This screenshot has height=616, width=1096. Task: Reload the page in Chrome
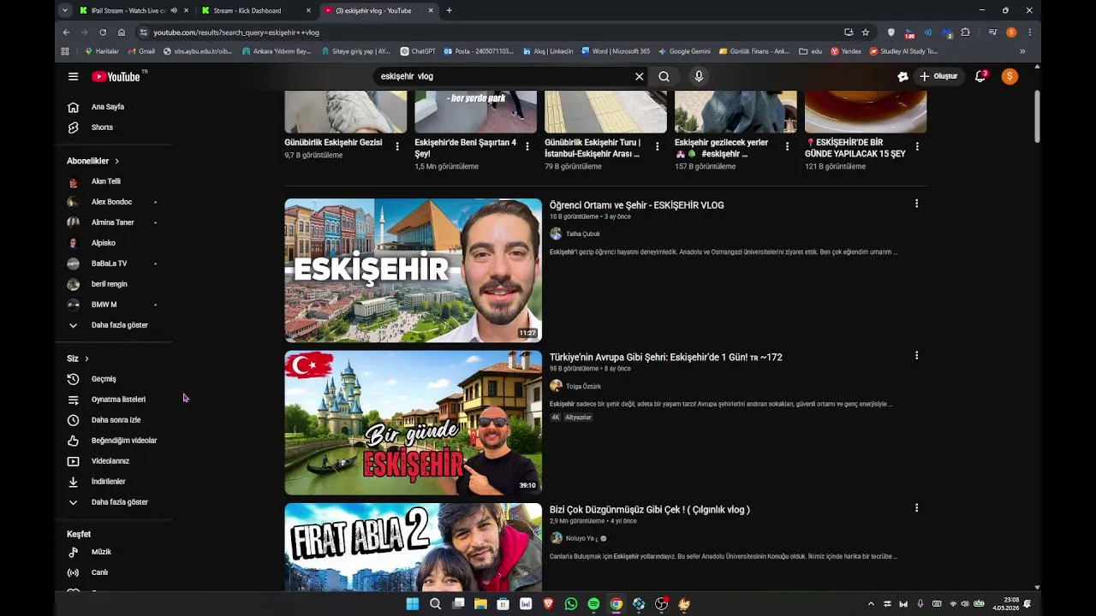[103, 33]
